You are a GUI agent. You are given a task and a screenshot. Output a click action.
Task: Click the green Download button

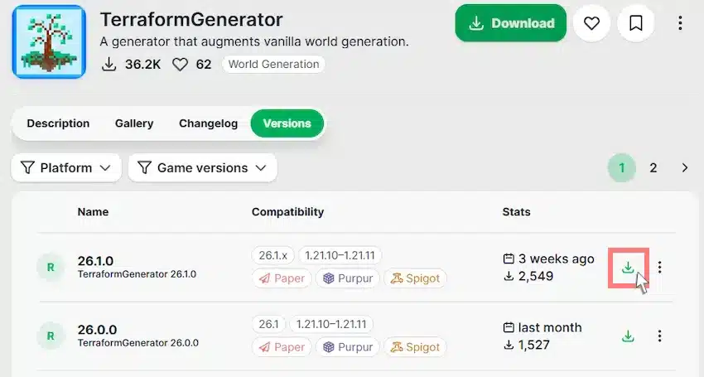pyautogui.click(x=510, y=23)
